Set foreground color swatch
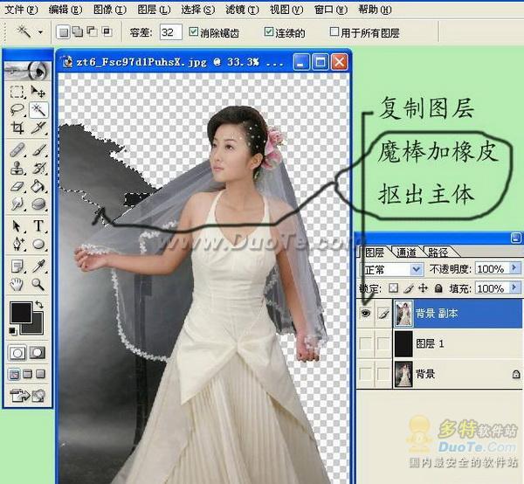 [x=21, y=313]
